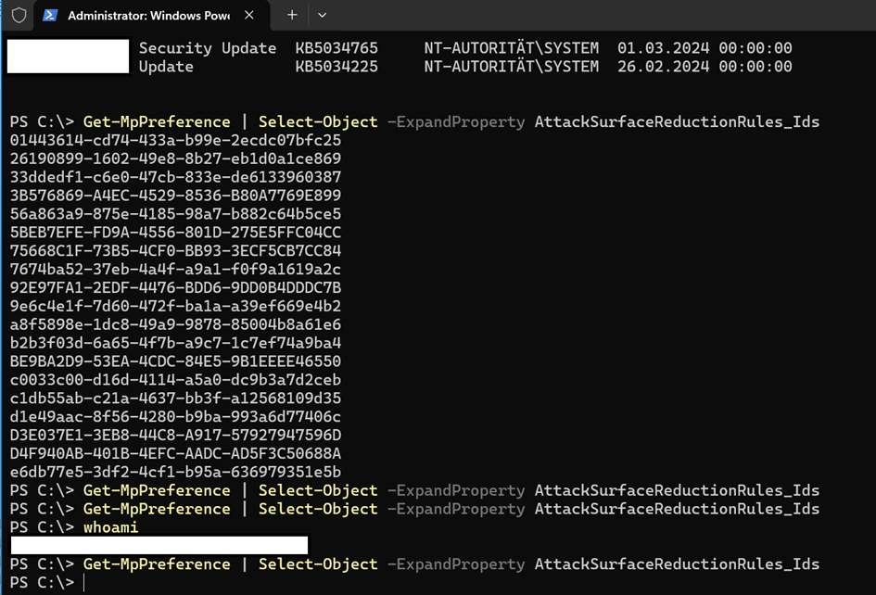876x595 pixels.
Task: Click the GUID starting with D4F940AB
Action: 175,453
